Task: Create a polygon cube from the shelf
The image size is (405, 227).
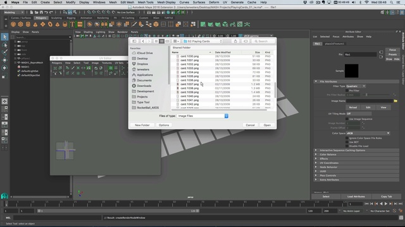Action: [21, 25]
